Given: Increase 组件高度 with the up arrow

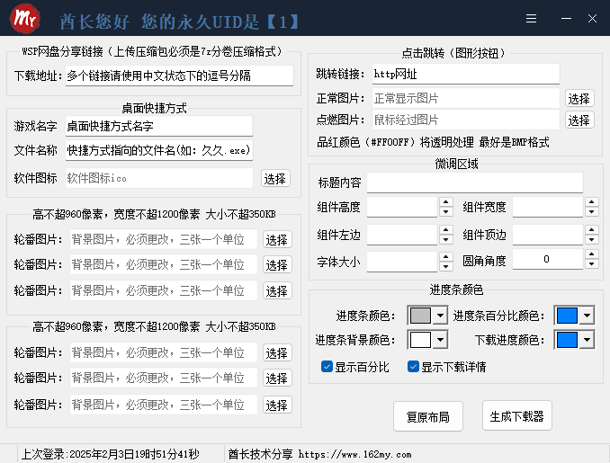Looking at the screenshot, I should 446,202.
